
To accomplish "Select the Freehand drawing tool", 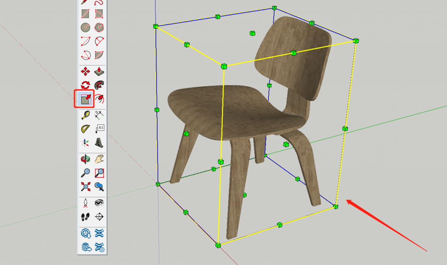I will click(x=99, y=2).
